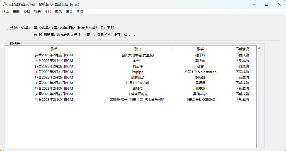Minimize the 酷我音乐下载 window
Screen dimensions: 286x151
(254, 4)
